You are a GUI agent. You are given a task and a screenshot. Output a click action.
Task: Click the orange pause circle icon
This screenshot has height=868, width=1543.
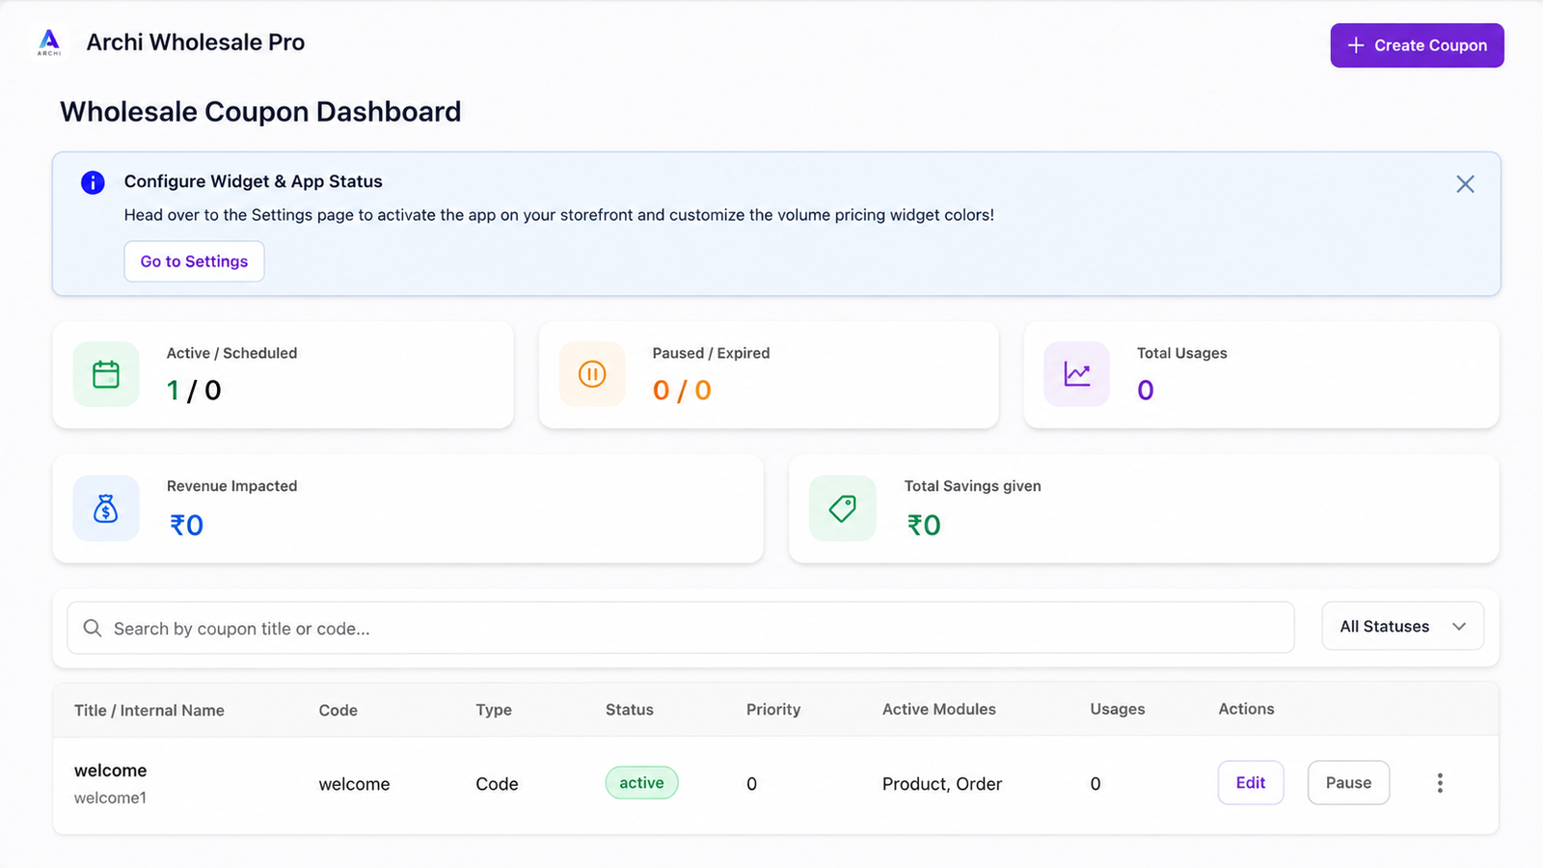[x=592, y=374]
